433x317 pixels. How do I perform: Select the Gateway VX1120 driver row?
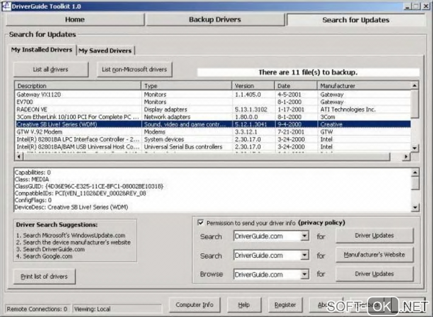(x=213, y=94)
